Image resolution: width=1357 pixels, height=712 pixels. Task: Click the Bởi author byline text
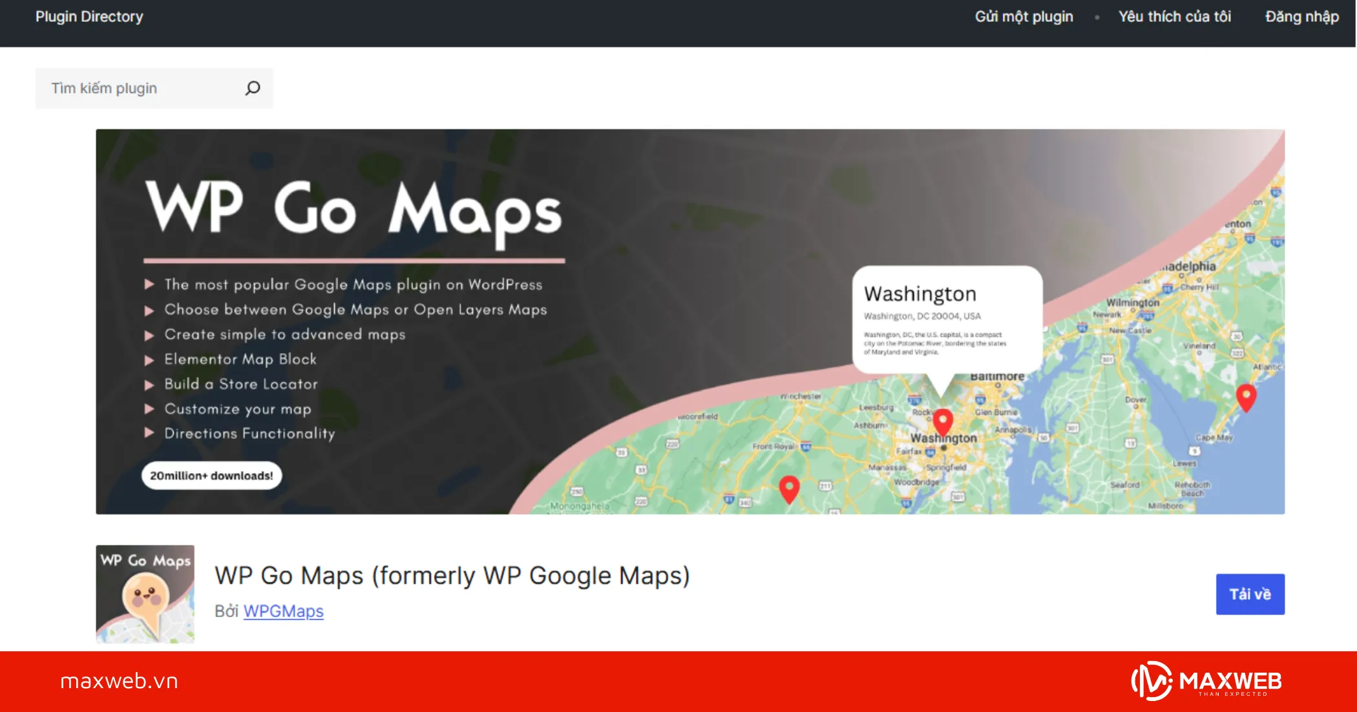coord(227,611)
